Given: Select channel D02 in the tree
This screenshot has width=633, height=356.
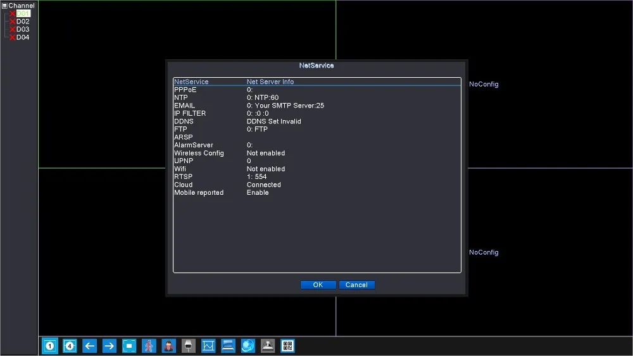Looking at the screenshot, I should 23,21.
